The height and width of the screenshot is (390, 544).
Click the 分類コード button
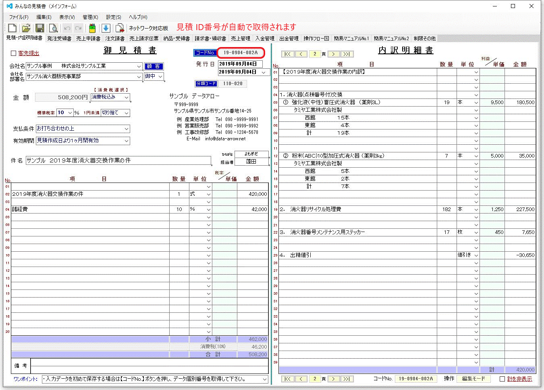(x=206, y=84)
